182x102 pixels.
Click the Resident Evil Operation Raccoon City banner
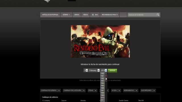(100, 41)
